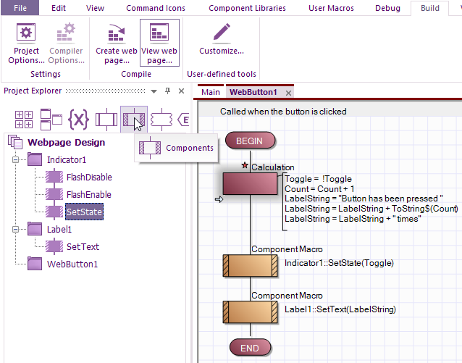Select the Indicator1::SetState component macro block

pyautogui.click(x=250, y=266)
